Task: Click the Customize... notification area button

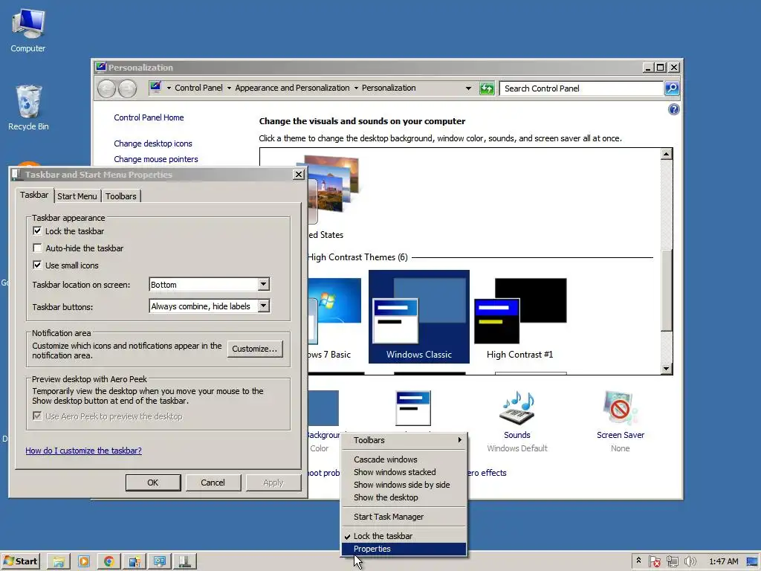Action: 255,349
